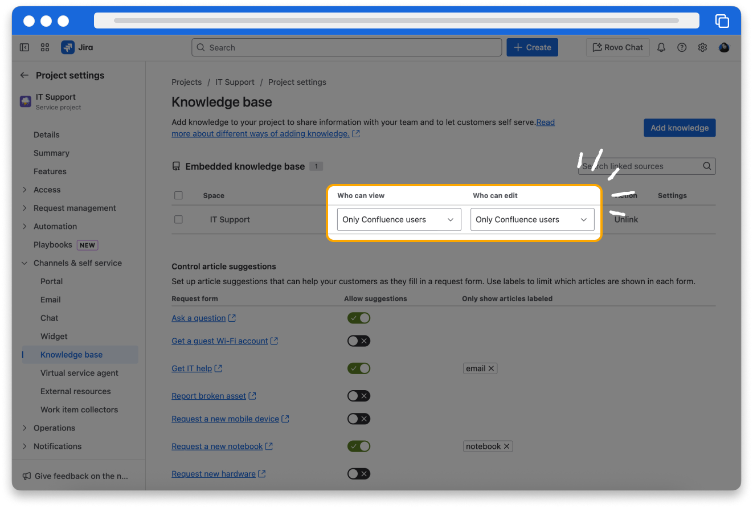Open the help question mark icon

coord(682,48)
